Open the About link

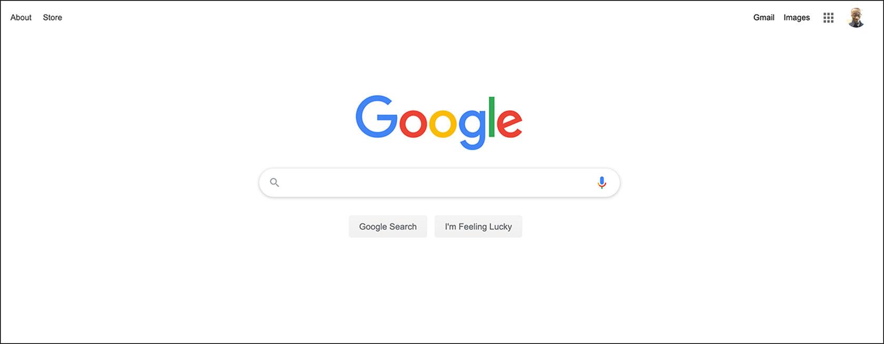point(21,17)
